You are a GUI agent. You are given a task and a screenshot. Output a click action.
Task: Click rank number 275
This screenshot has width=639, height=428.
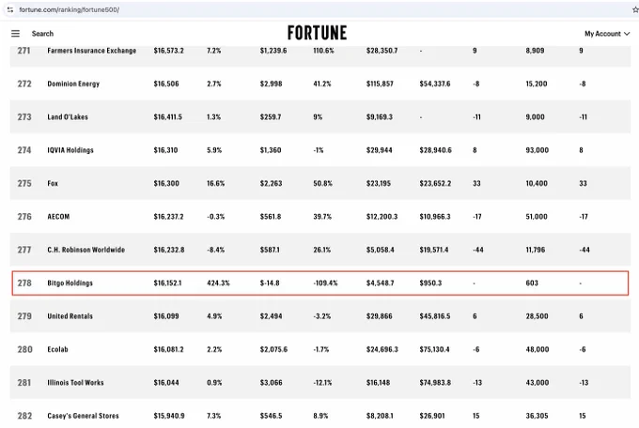(x=24, y=183)
